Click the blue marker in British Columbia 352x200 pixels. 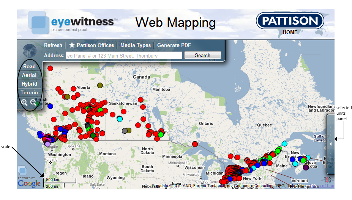coord(50,106)
